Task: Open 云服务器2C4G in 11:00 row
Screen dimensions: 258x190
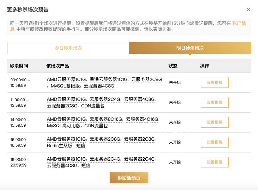Action: coord(105,99)
